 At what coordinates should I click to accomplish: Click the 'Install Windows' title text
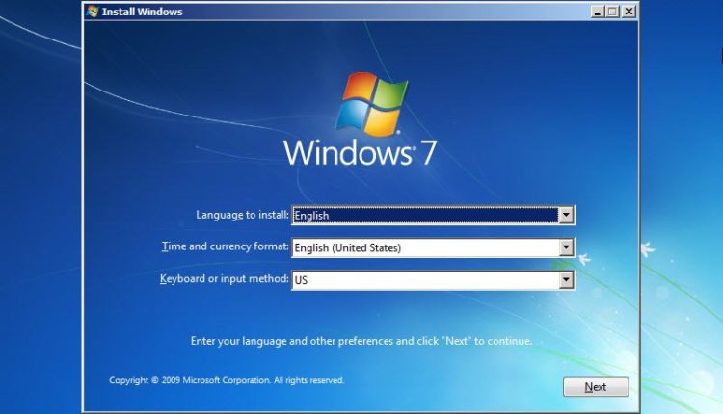point(142,12)
